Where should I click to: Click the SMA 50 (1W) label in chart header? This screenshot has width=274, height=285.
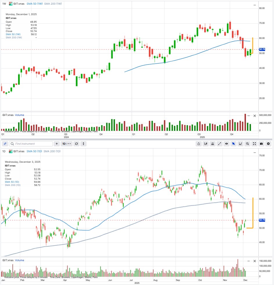pyautogui.click(x=35, y=4)
